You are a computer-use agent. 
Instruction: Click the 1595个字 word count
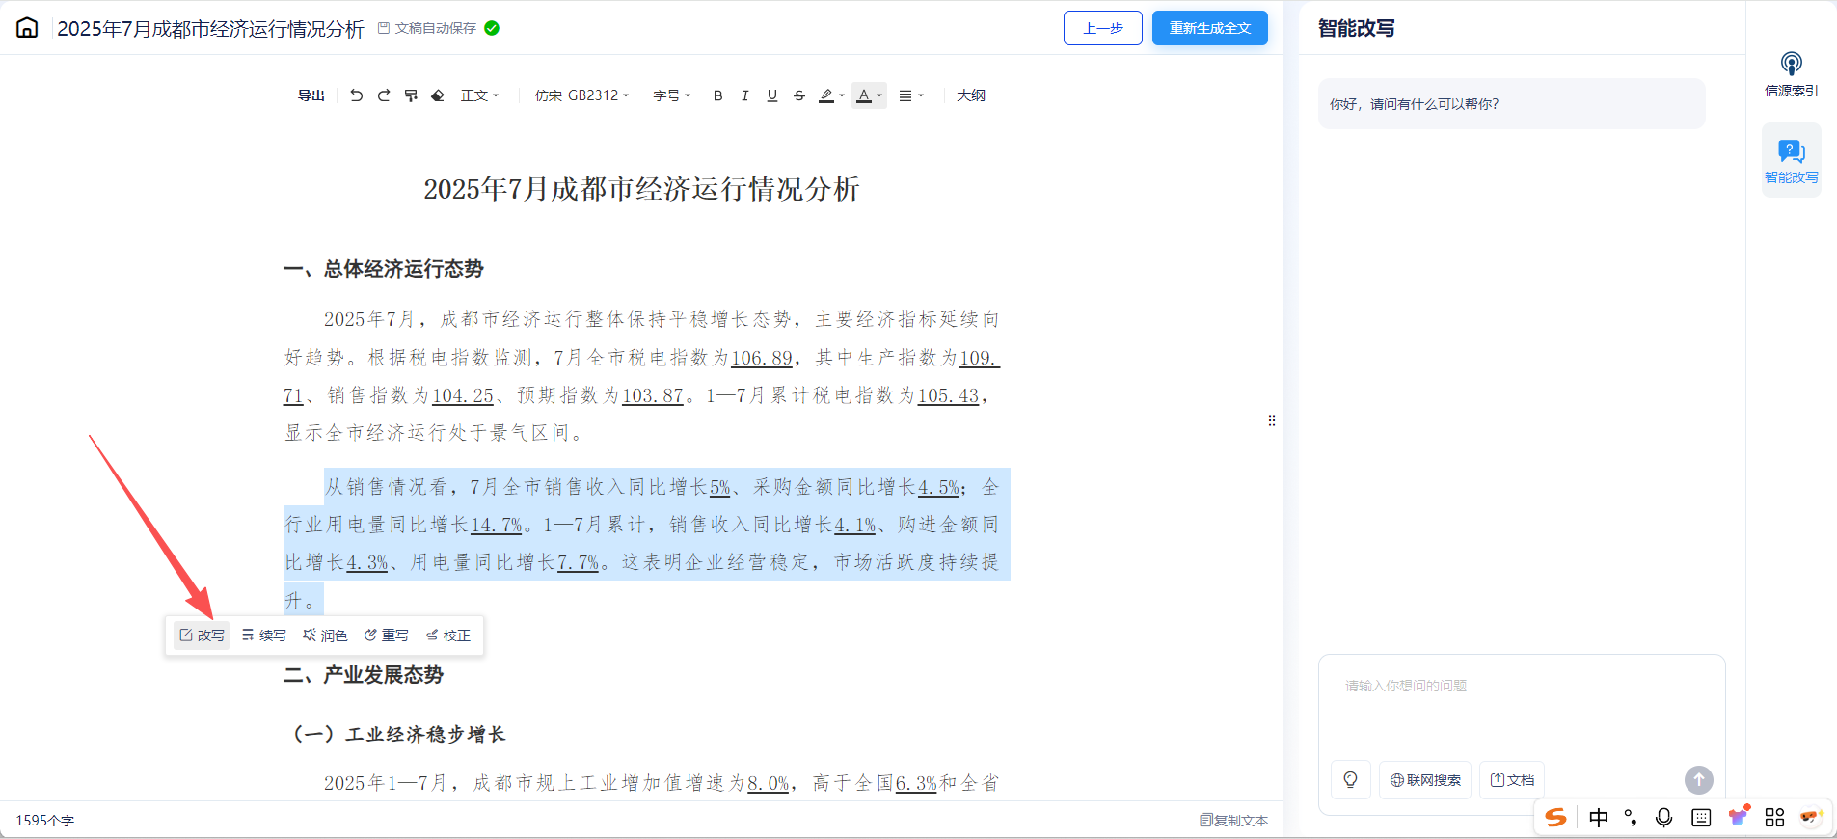pyautogui.click(x=44, y=821)
